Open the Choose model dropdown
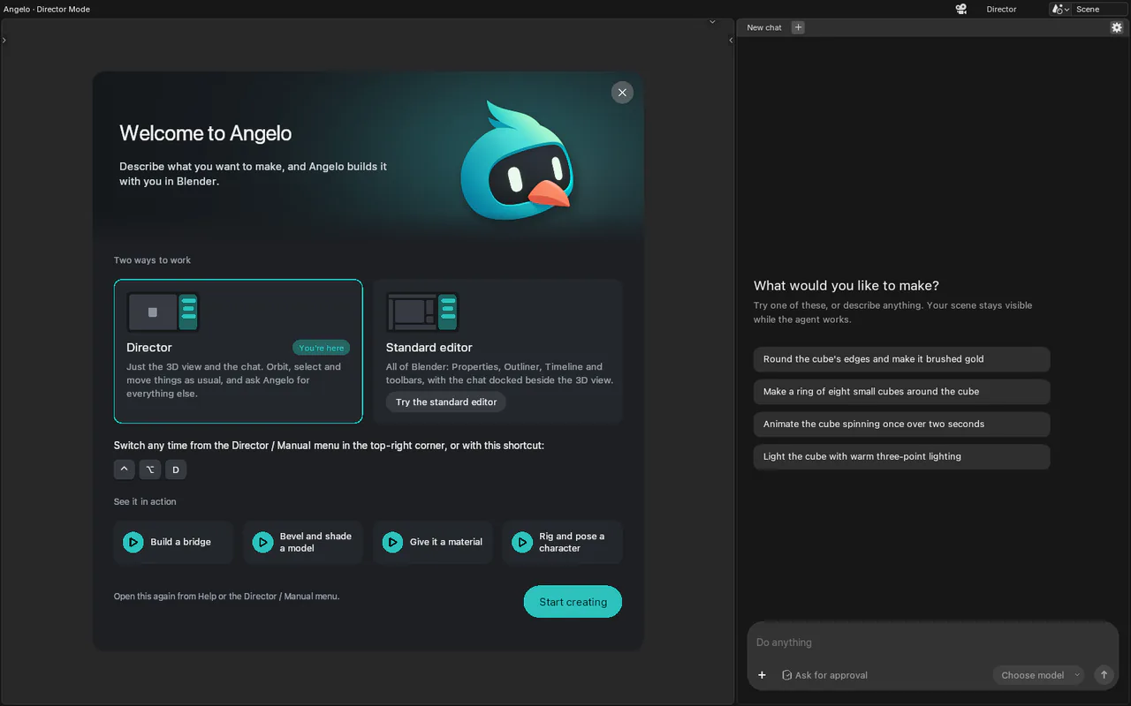Screen dimensions: 1131x706 pos(1039,675)
